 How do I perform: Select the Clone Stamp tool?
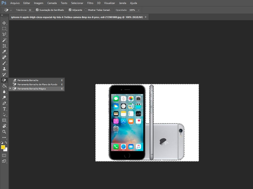4,69
